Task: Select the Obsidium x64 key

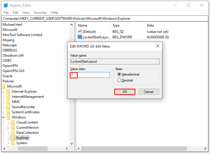Action: pos(13,55)
